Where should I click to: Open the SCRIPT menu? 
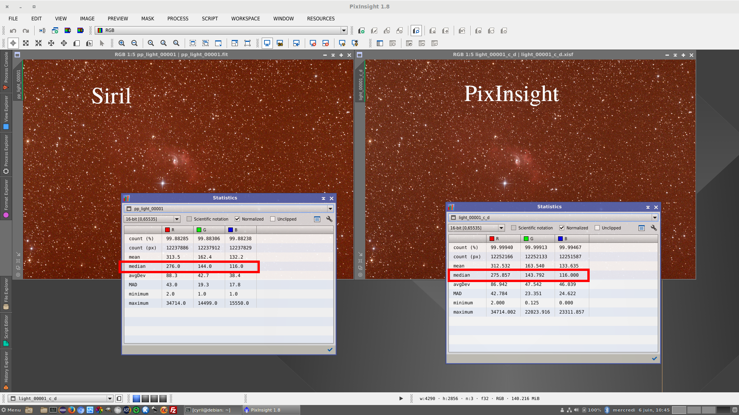click(x=210, y=18)
